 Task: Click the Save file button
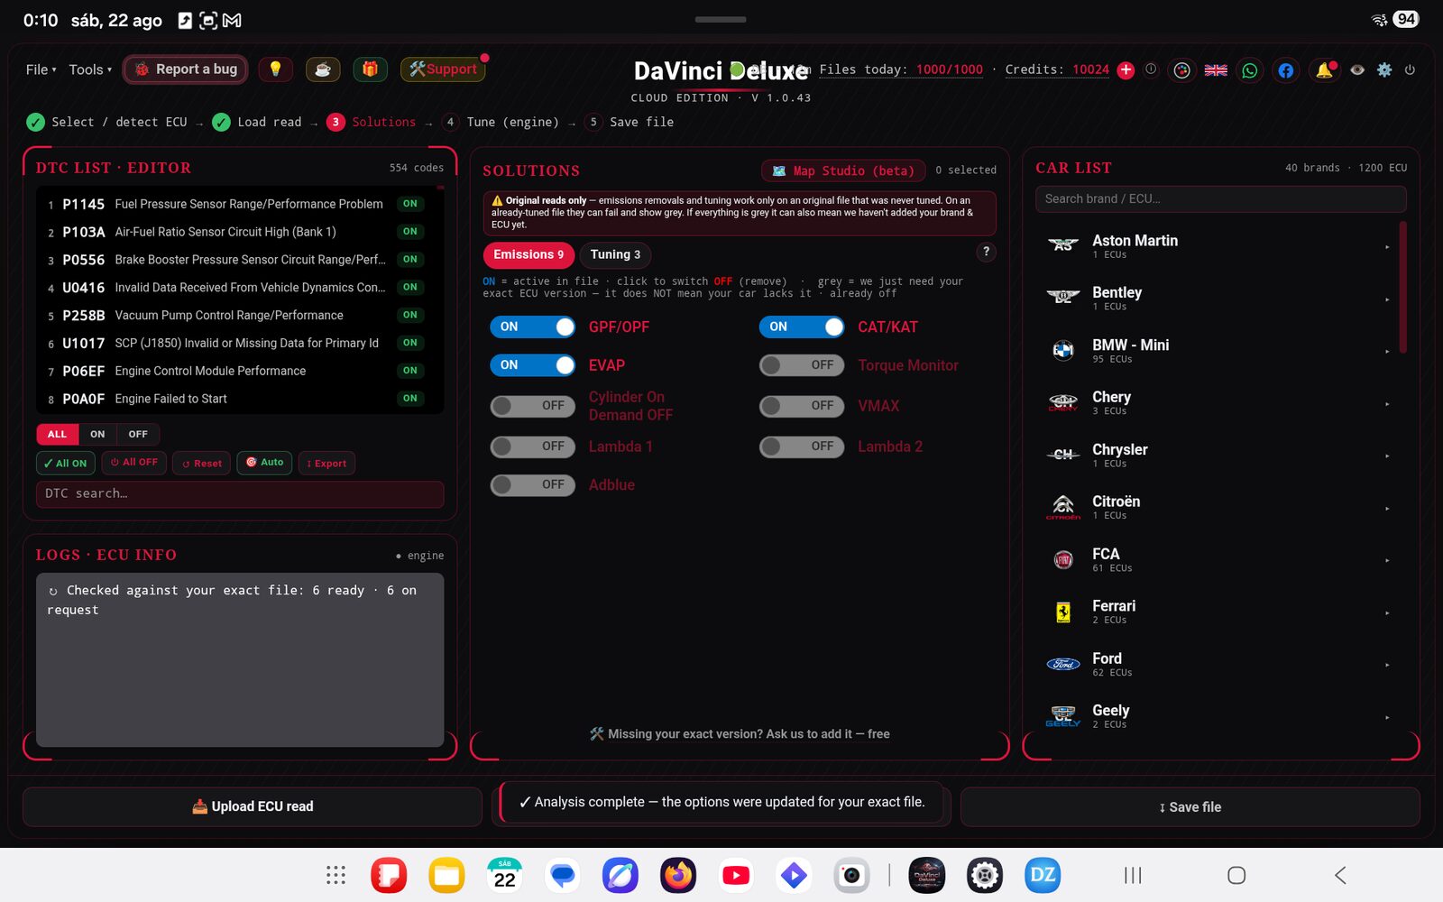pos(1190,807)
